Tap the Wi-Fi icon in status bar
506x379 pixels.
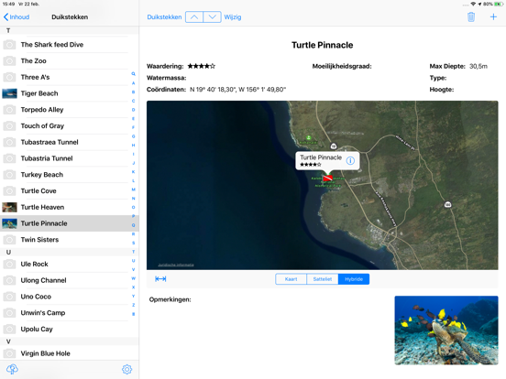(473, 4)
